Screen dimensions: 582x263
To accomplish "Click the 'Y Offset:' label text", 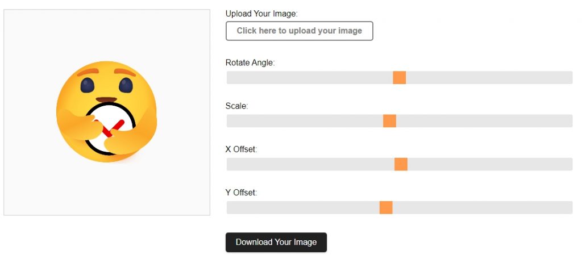I will click(x=241, y=193).
